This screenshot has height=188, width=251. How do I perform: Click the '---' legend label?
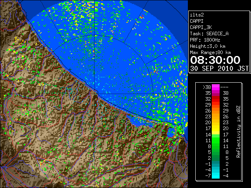tap(224, 87)
